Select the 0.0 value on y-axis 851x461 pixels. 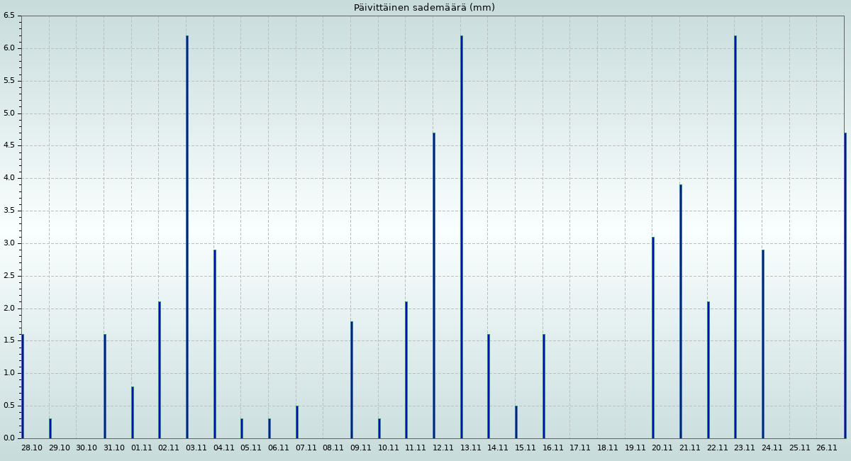[9, 438]
